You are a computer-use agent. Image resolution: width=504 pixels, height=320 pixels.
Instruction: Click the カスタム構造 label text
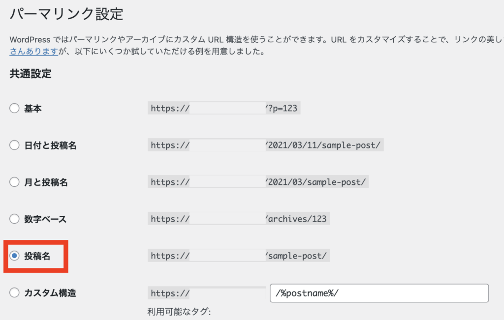[x=50, y=293]
